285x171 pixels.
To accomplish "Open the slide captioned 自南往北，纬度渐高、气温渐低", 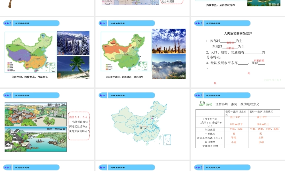I will (47, 52).
